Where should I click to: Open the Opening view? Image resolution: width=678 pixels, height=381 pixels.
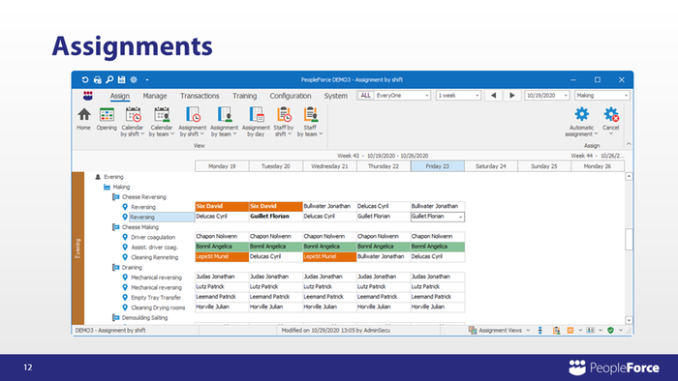107,119
